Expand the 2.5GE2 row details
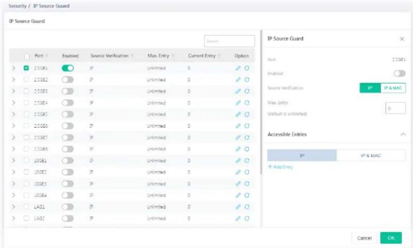Viewport: 413px width, 248px height. click(13, 80)
